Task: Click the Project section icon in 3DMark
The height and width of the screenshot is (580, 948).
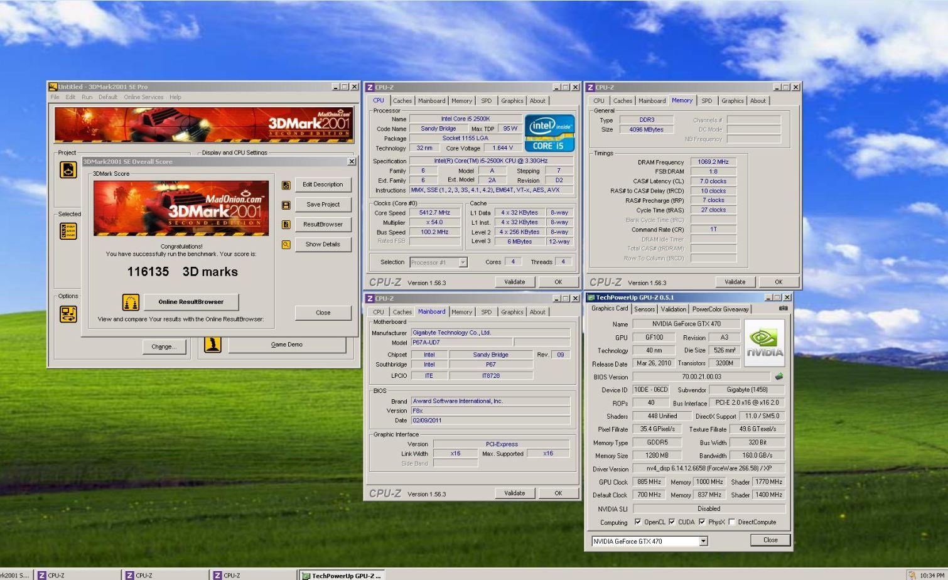Action: [x=68, y=169]
